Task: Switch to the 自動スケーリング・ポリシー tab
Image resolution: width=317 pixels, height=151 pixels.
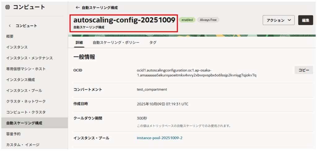Action: [116, 43]
